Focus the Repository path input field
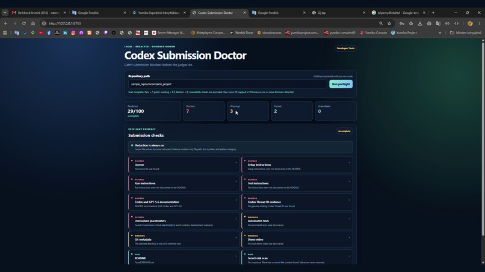The height and width of the screenshot is (272, 485). click(x=227, y=84)
